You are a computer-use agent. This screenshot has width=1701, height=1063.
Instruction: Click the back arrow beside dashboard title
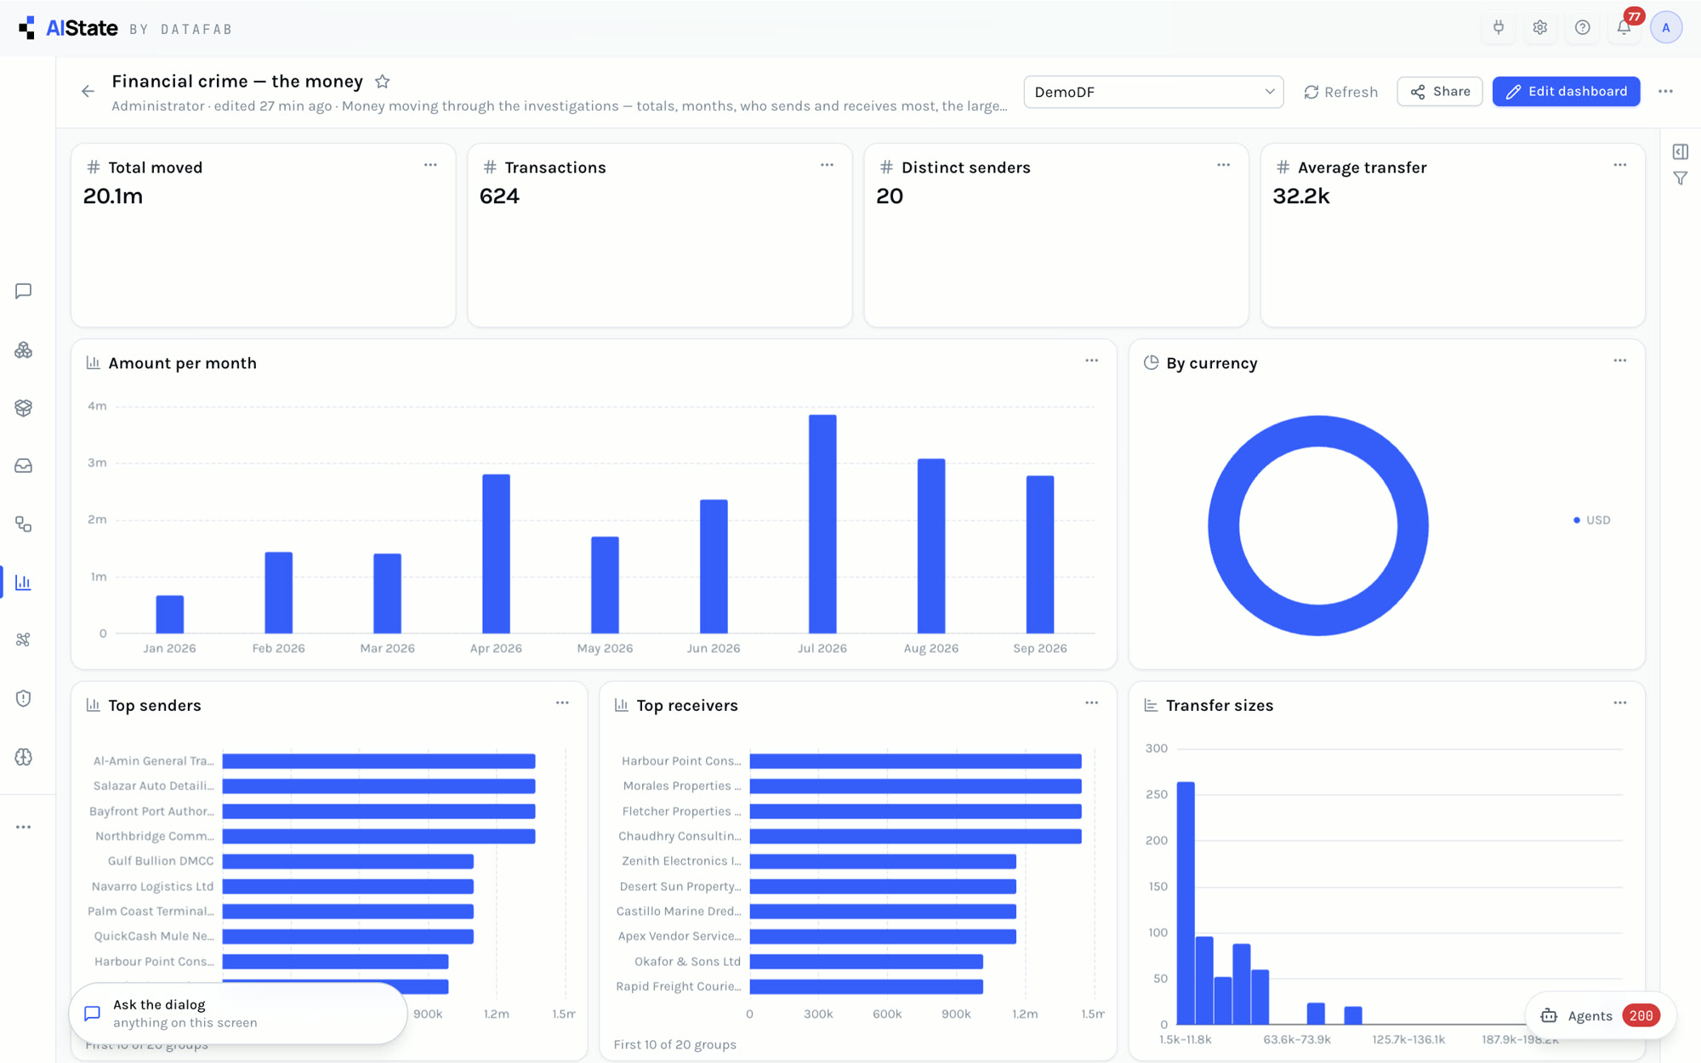[88, 91]
